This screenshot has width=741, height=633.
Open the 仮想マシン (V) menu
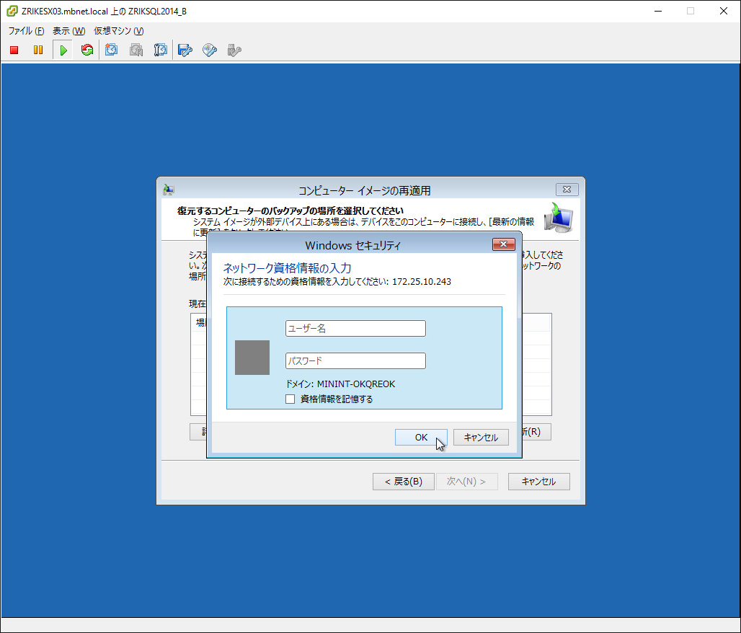(x=118, y=31)
